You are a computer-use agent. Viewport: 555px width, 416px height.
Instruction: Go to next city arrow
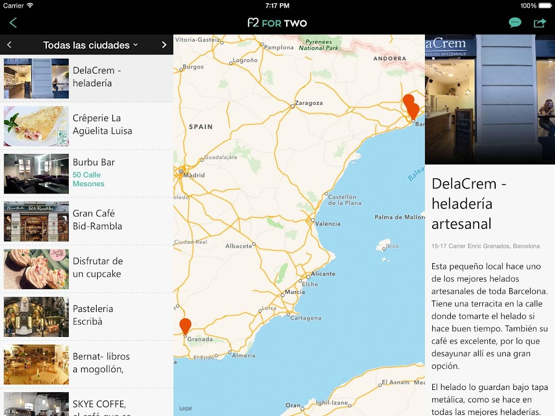point(164,45)
